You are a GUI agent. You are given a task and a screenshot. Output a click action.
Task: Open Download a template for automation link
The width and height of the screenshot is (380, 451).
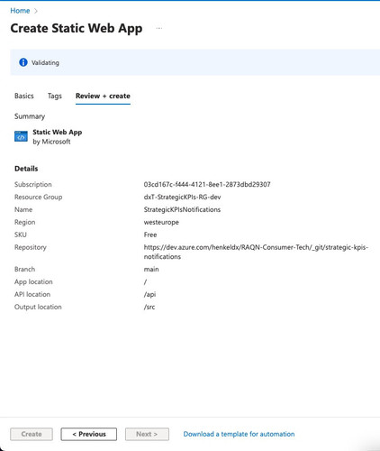(239, 434)
